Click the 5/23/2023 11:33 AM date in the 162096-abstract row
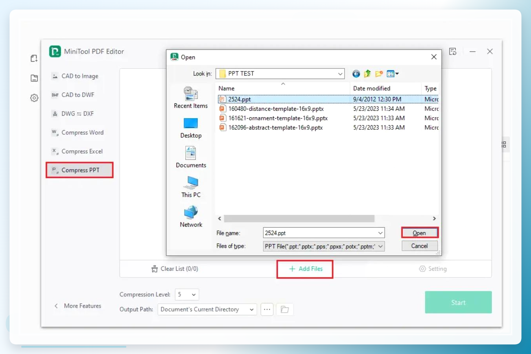Screen dimensions: 531x354 379,127
